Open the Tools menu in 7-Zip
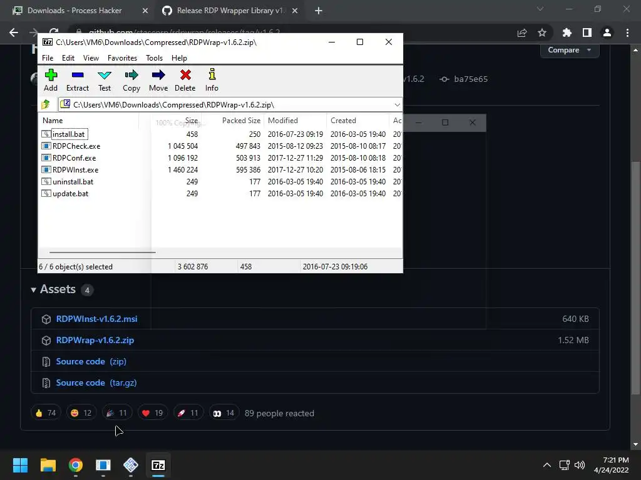This screenshot has width=641, height=480. (154, 58)
